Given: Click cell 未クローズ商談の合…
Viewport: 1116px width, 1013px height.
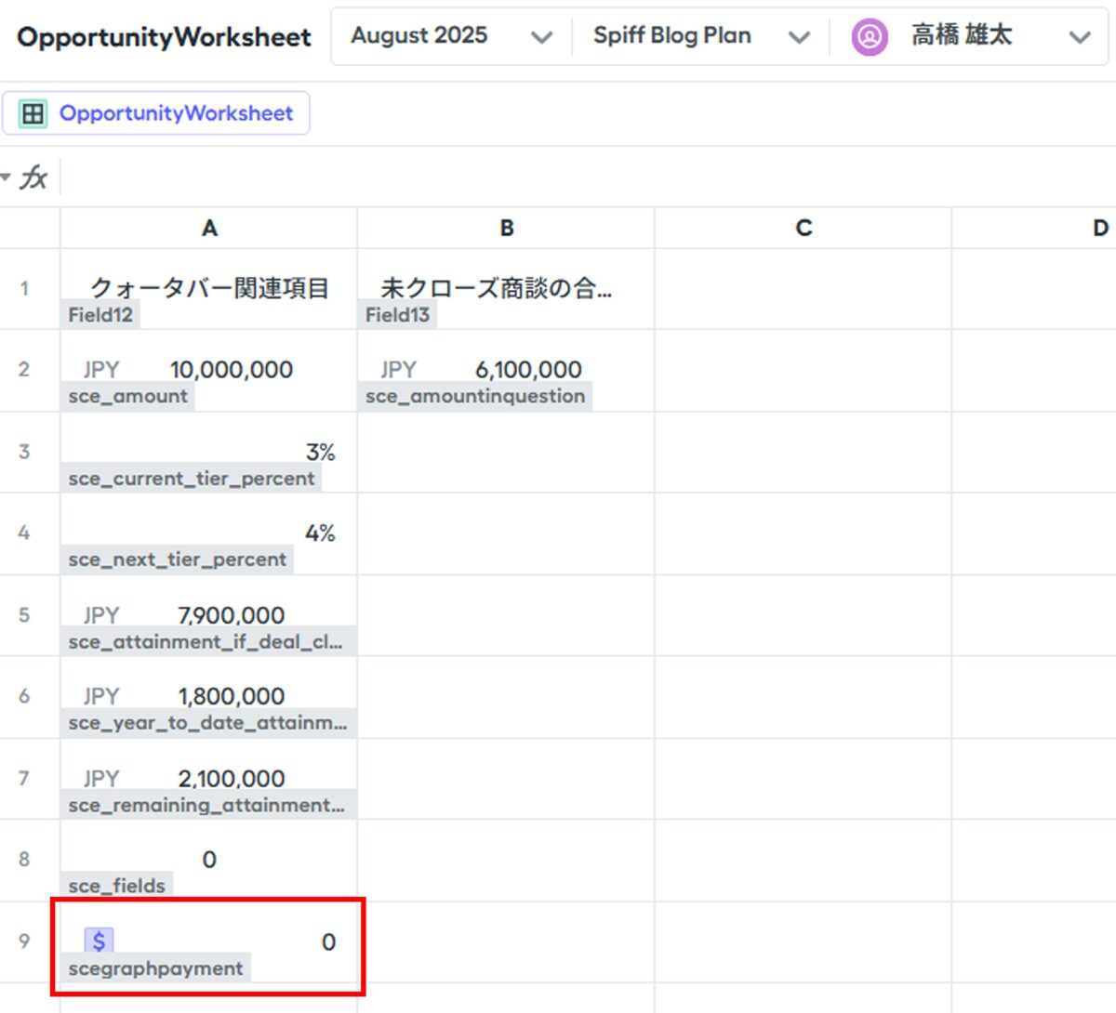Looking at the screenshot, I should 506,288.
